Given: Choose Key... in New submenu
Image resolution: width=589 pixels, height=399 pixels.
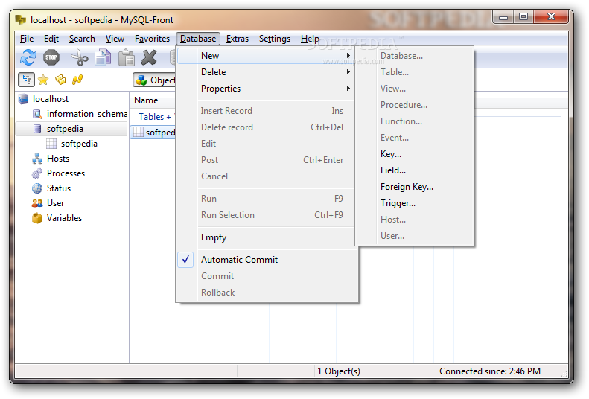Looking at the screenshot, I should point(414,154).
